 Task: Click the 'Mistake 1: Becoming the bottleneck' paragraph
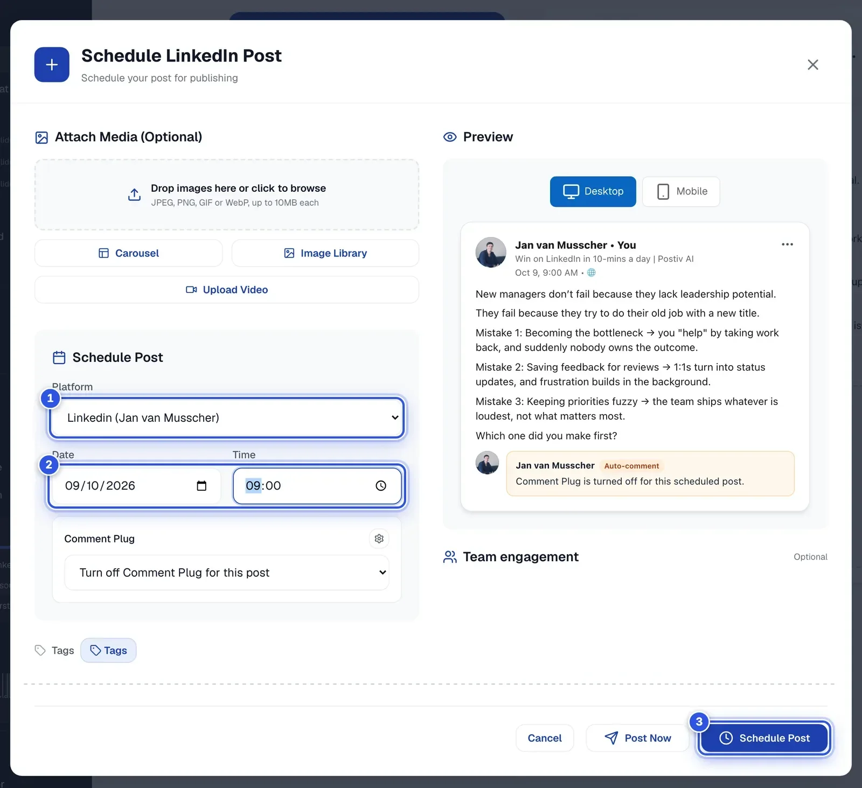click(x=627, y=340)
